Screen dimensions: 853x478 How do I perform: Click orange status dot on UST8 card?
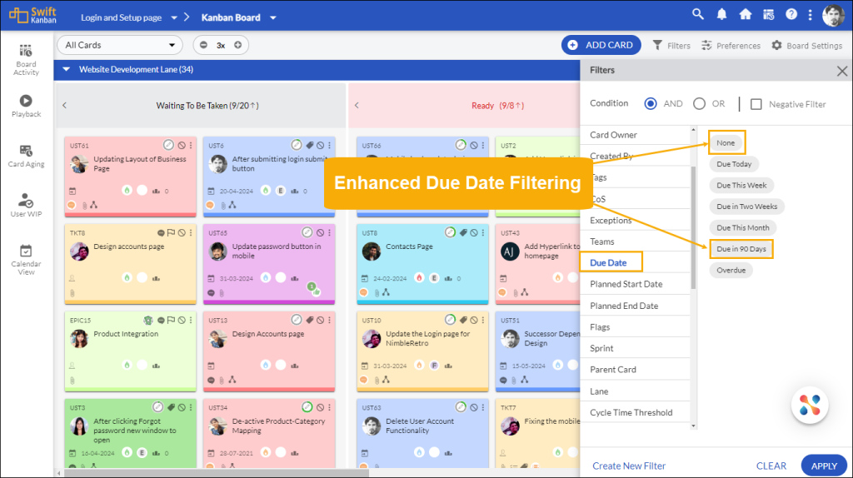[363, 292]
